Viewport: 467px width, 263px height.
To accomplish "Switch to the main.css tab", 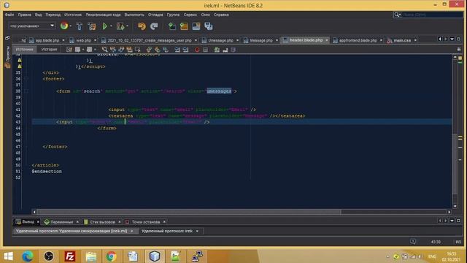I will pos(402,40).
